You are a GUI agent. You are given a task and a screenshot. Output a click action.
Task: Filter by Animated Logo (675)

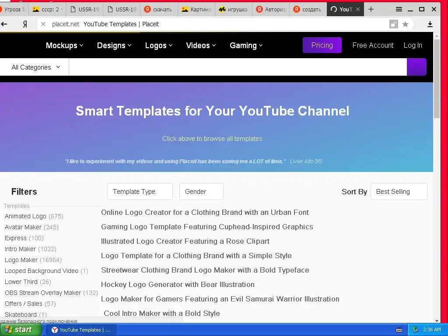pyautogui.click(x=34, y=216)
